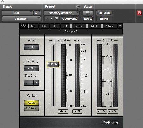Click the redo arrow button
The width and height of the screenshot is (143, 128).
click(44, 26)
